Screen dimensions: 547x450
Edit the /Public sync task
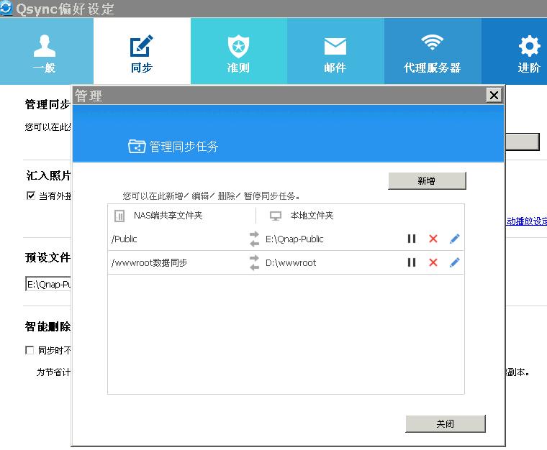tap(454, 239)
